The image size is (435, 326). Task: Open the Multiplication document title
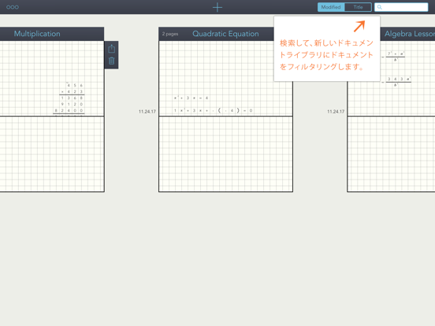(x=37, y=34)
